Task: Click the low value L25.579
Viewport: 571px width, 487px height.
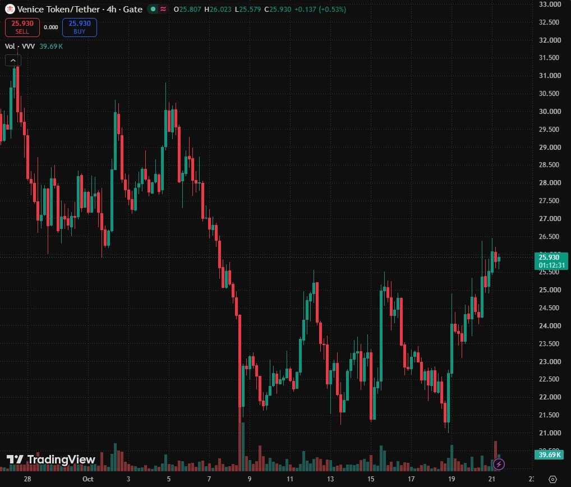Action: click(x=247, y=9)
